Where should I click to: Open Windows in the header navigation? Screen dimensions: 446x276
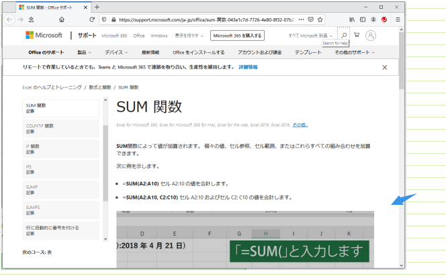pyautogui.click(x=159, y=36)
